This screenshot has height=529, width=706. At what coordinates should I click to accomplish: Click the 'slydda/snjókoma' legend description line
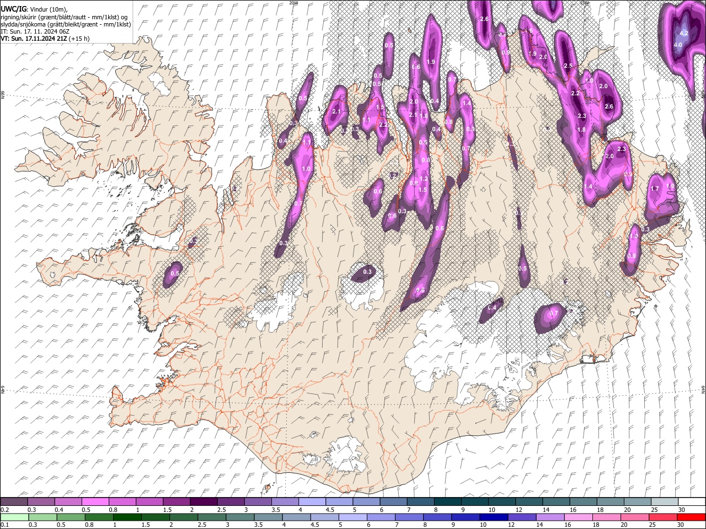tap(66, 24)
